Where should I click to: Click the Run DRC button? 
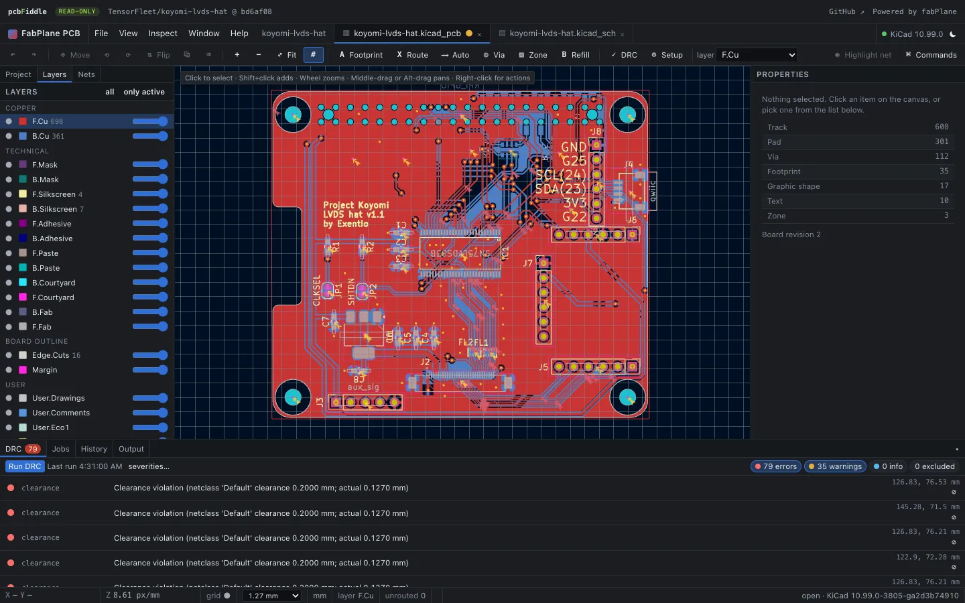click(x=25, y=466)
